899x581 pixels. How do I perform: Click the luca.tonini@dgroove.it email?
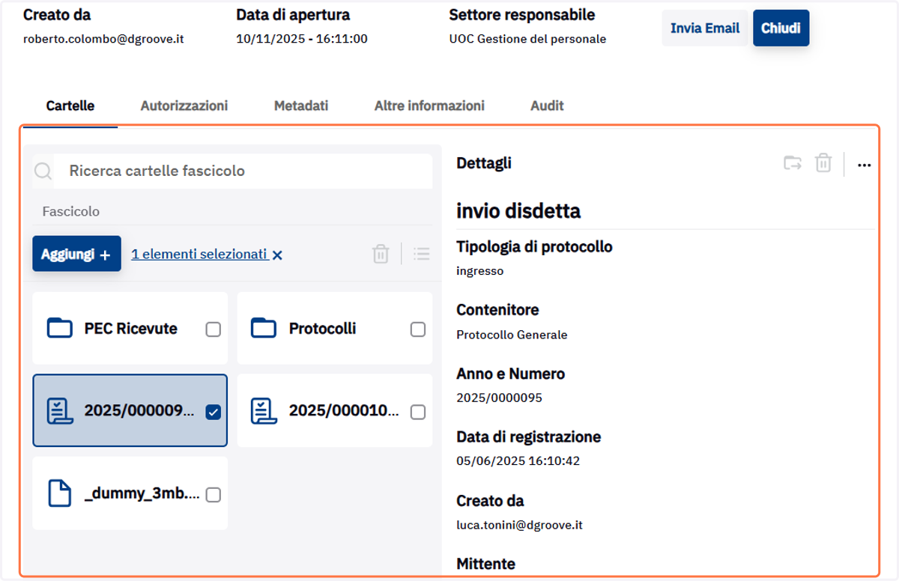coord(519,526)
